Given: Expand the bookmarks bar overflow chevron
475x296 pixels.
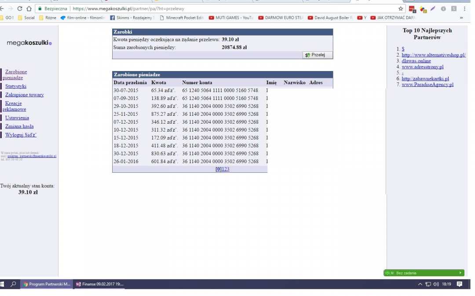Looking at the screenshot, I should [x=461, y=18].
